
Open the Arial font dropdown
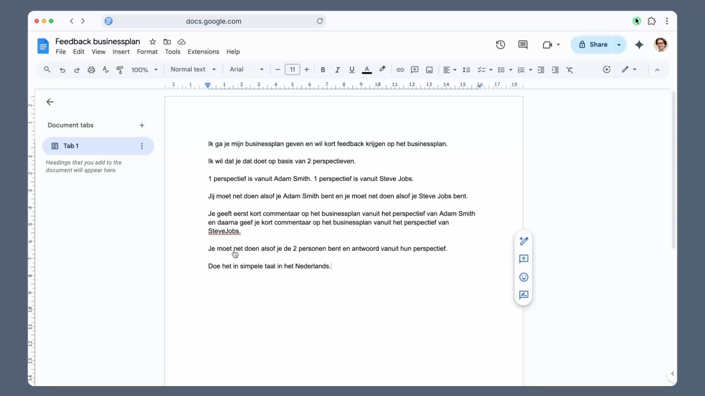(x=246, y=69)
